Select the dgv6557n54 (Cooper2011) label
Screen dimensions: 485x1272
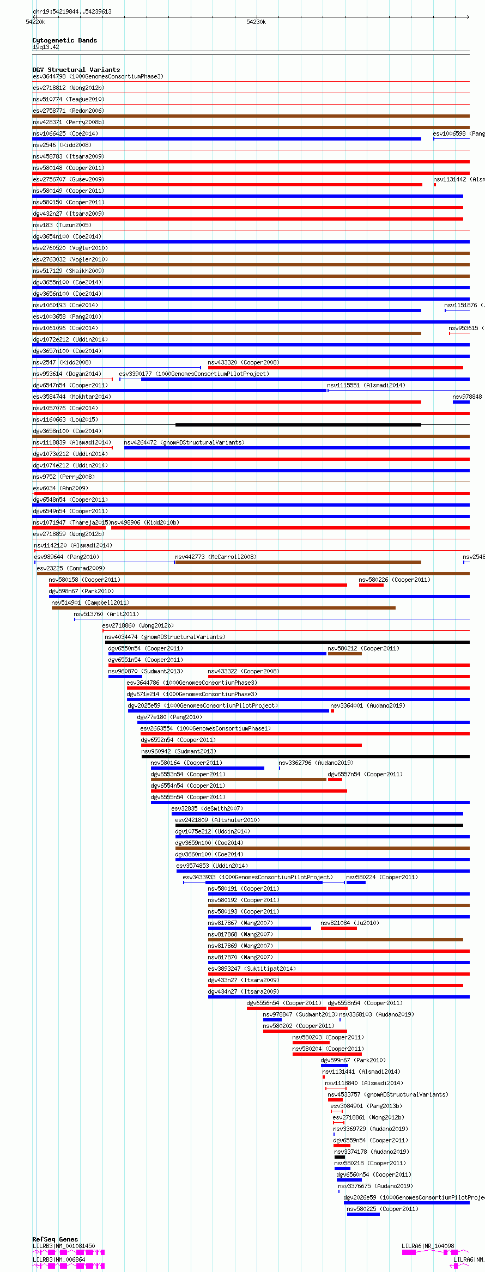click(365, 774)
